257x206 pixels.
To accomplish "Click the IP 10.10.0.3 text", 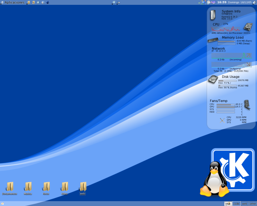I will click(x=218, y=51).
